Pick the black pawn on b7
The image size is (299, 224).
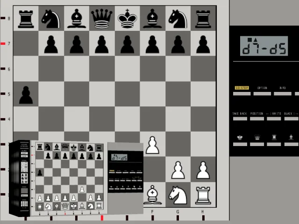51,44
